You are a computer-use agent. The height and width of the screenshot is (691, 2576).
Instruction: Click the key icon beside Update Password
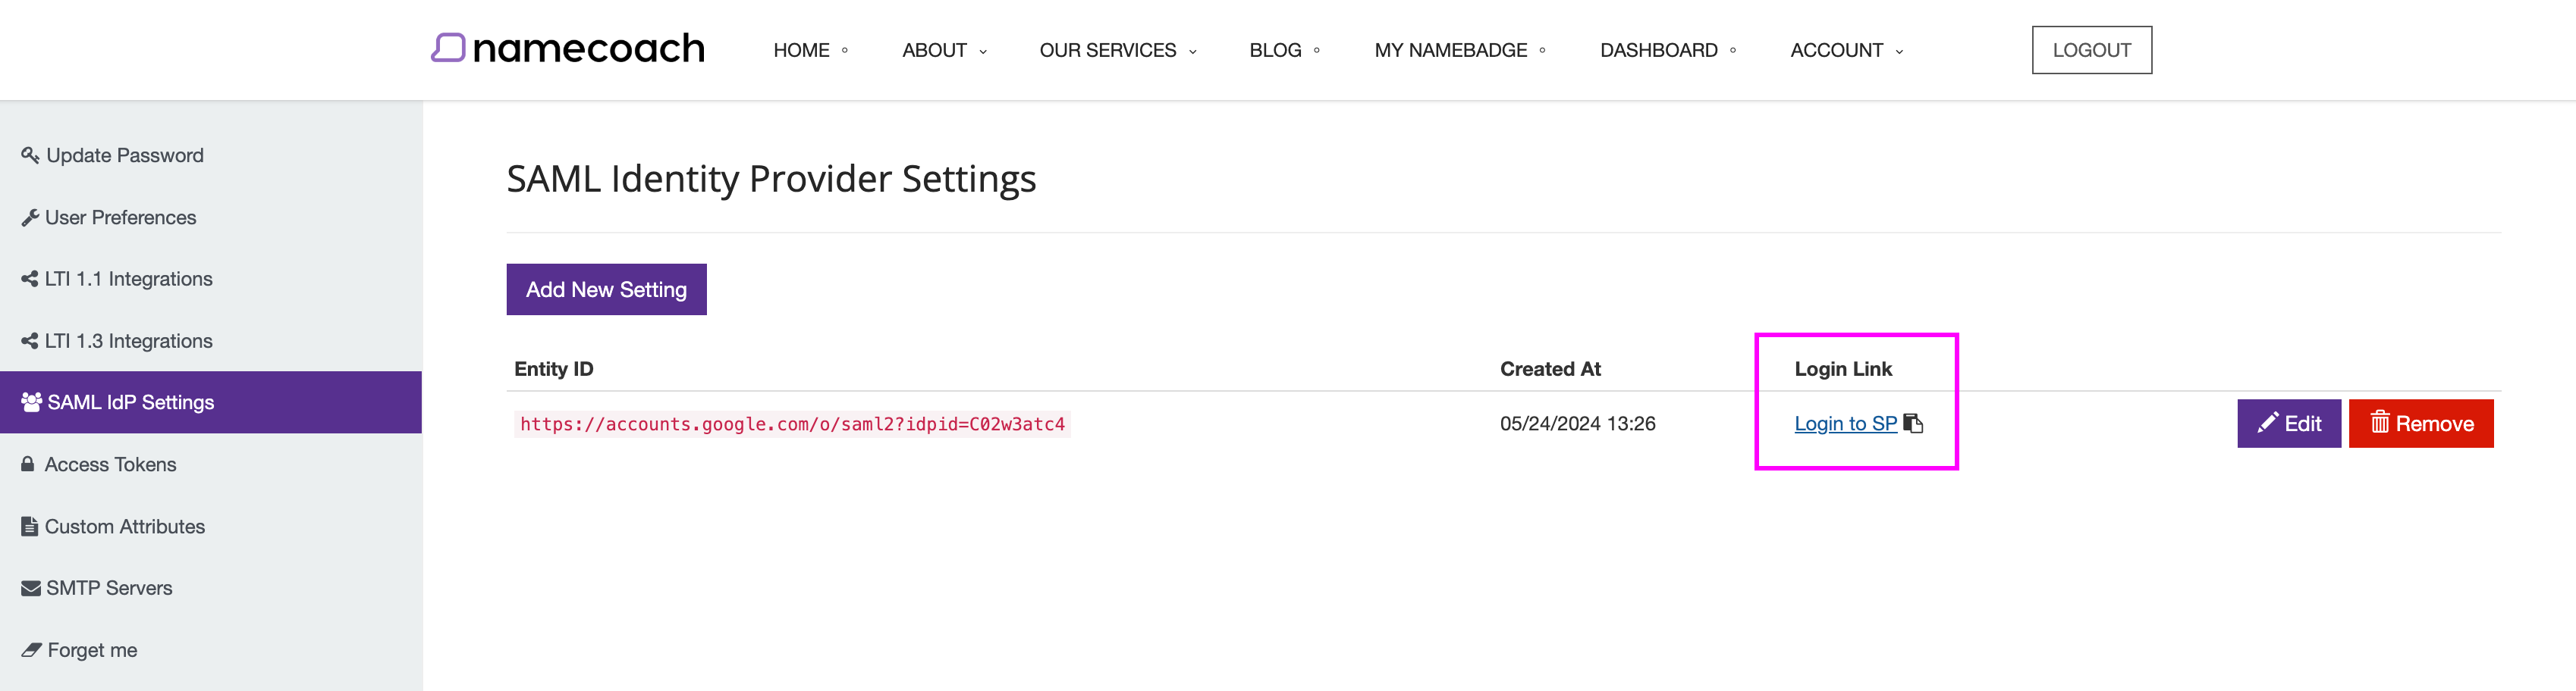tap(29, 155)
